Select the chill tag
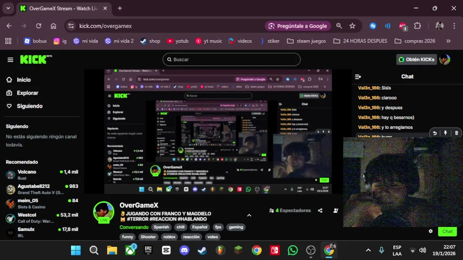Viewport: 463px width, 260px height. point(180,227)
